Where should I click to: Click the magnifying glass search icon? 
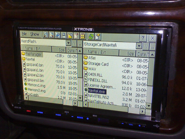tap(46, 35)
